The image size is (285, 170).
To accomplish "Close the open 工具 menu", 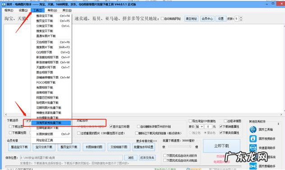I will tap(37, 10).
